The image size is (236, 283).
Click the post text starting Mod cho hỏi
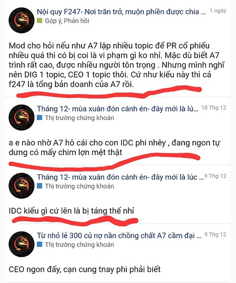point(117,65)
